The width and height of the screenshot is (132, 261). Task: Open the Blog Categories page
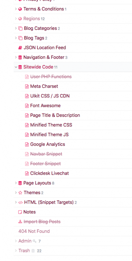click(x=40, y=28)
